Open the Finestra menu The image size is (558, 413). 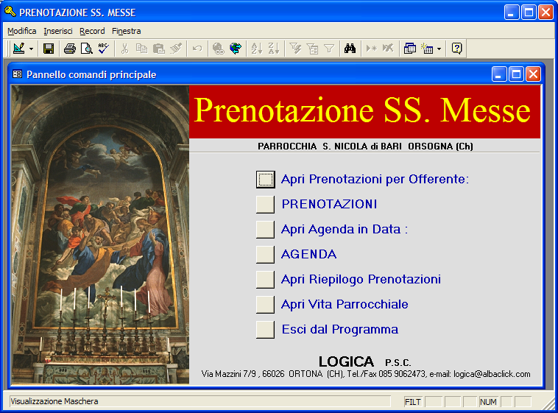coord(127,32)
